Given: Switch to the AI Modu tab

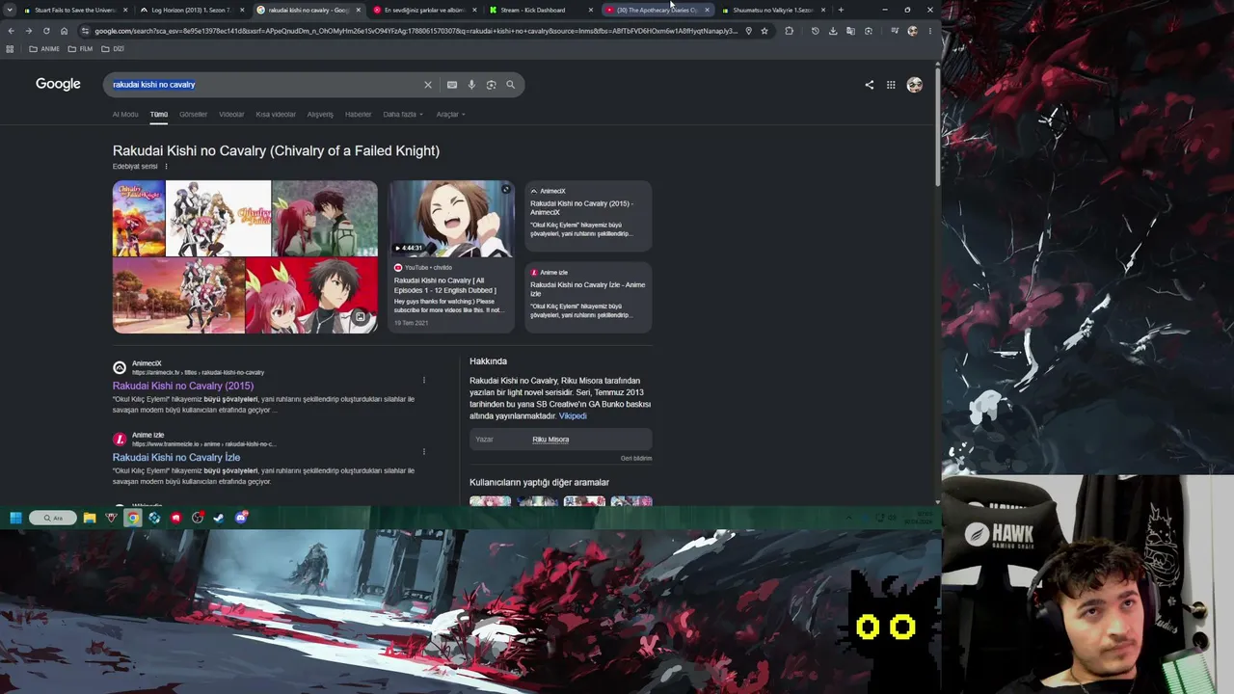Looking at the screenshot, I should [x=125, y=115].
